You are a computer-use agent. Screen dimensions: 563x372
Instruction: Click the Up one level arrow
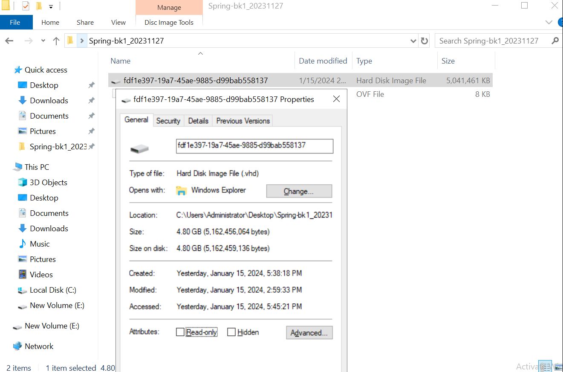[56, 41]
